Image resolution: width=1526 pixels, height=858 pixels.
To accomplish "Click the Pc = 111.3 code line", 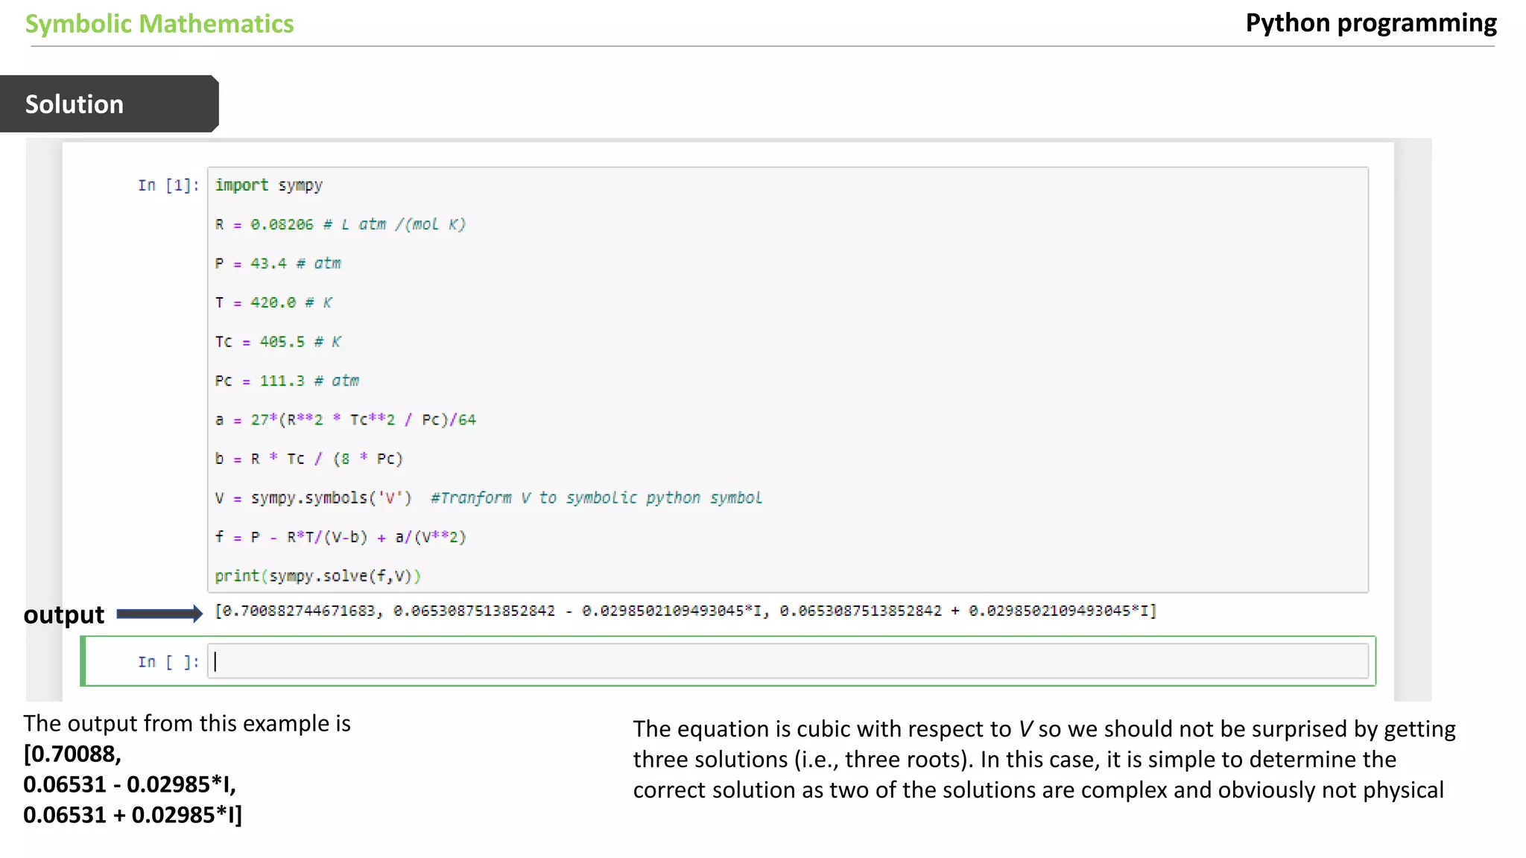I will tap(286, 381).
